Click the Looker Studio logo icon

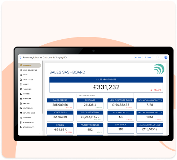click(21, 58)
